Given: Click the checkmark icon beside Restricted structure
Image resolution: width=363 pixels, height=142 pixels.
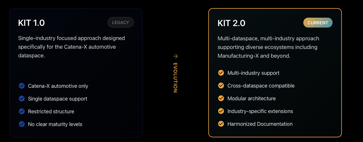Looking at the screenshot, I should click(x=22, y=111).
